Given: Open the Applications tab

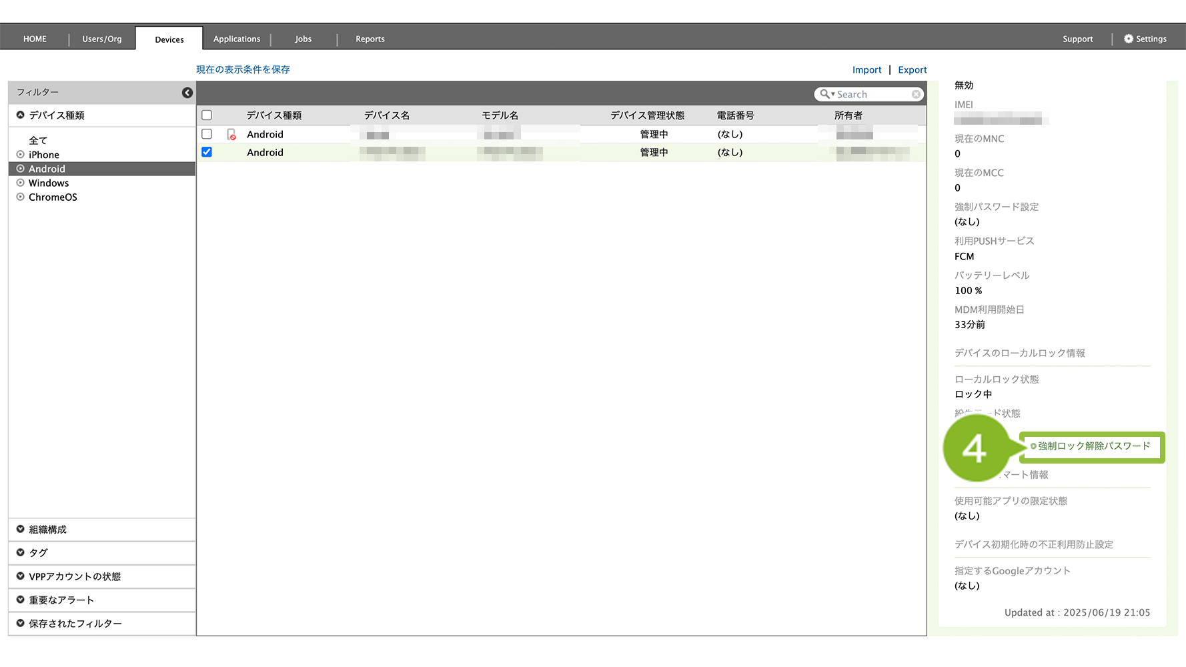Looking at the screenshot, I should [237, 39].
